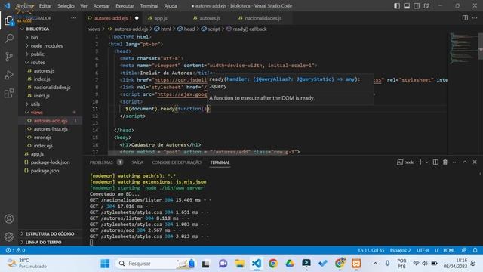Image resolution: width=483 pixels, height=272 pixels.
Task: Open the Saída panel tab
Action: click(137, 162)
